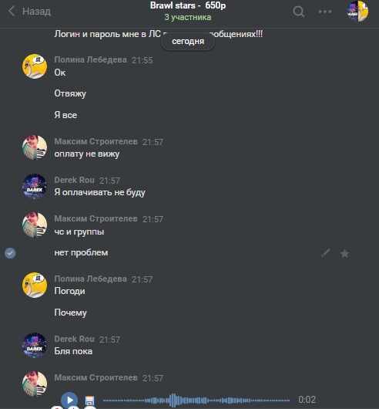Open Максим Строителев's avatar near 'оплату не вижу'
This screenshot has width=379, height=409.
tap(35, 147)
